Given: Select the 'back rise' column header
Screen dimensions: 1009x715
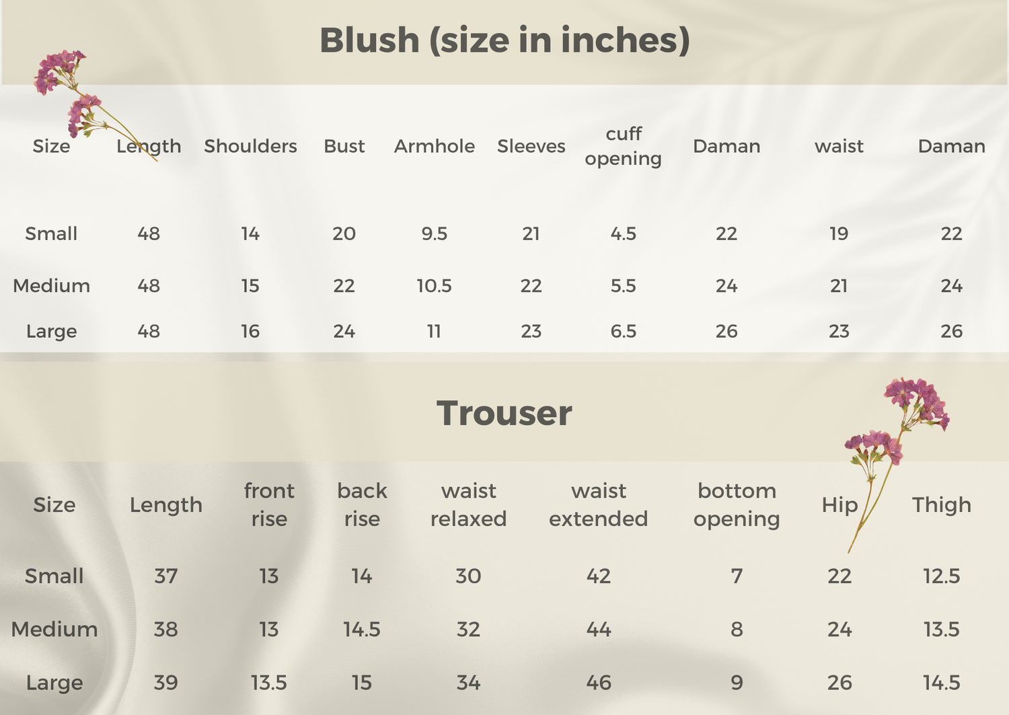Looking at the screenshot, I should point(362,504).
